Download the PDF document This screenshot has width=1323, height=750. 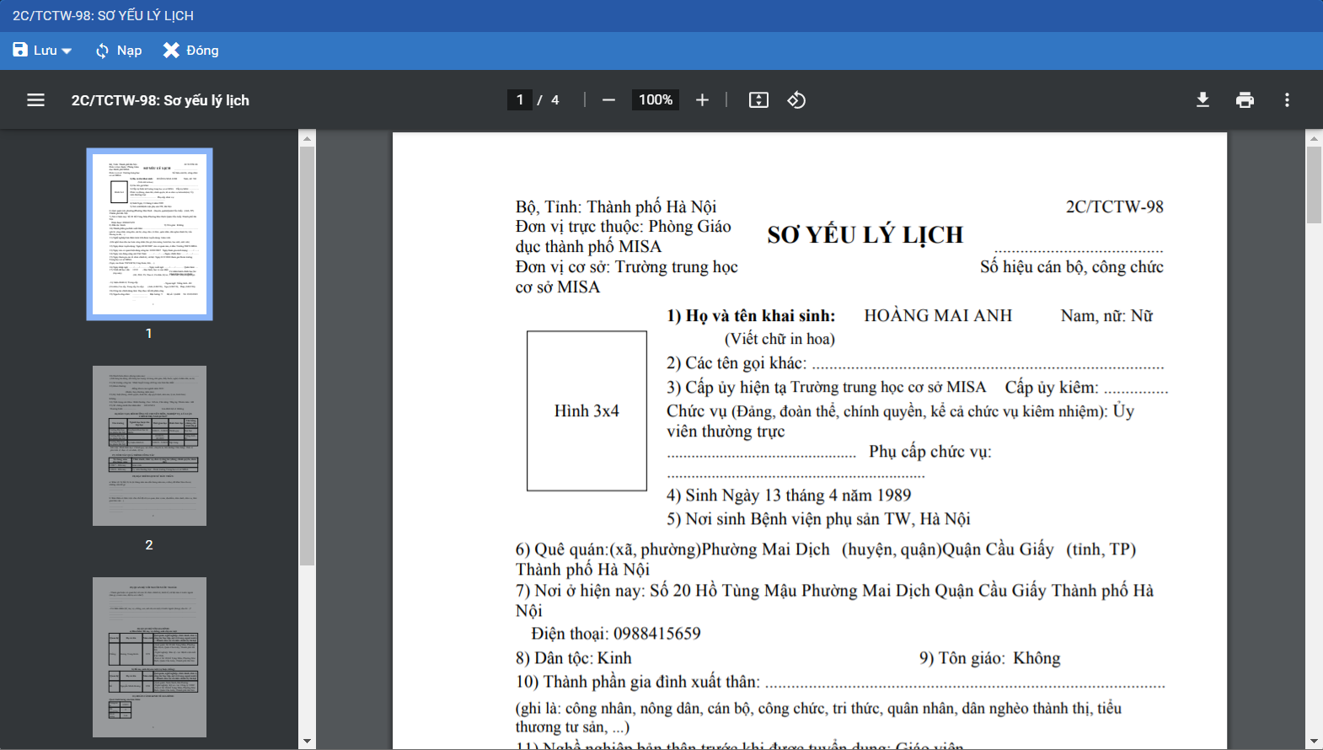click(1202, 100)
